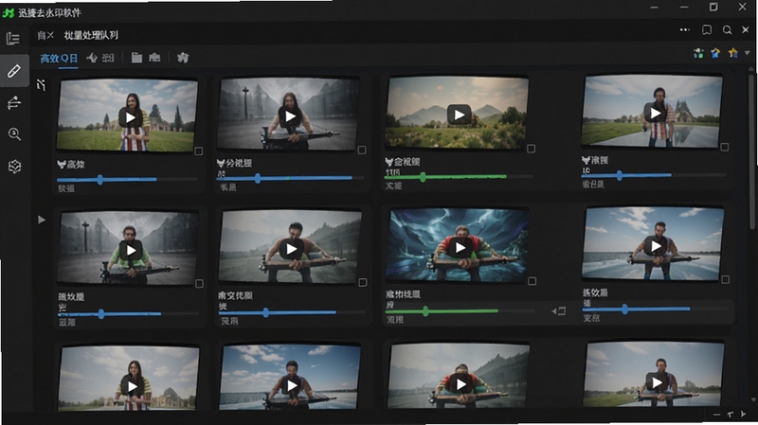Tick checkbox of woman in stormy mountains video
Image resolution: width=758 pixels, height=425 pixels.
(x=362, y=151)
